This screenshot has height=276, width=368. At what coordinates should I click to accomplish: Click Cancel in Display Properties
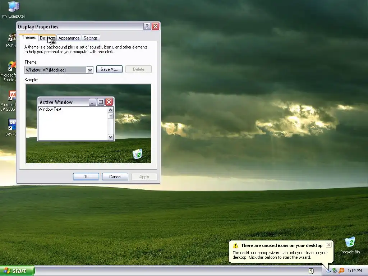coord(115,177)
